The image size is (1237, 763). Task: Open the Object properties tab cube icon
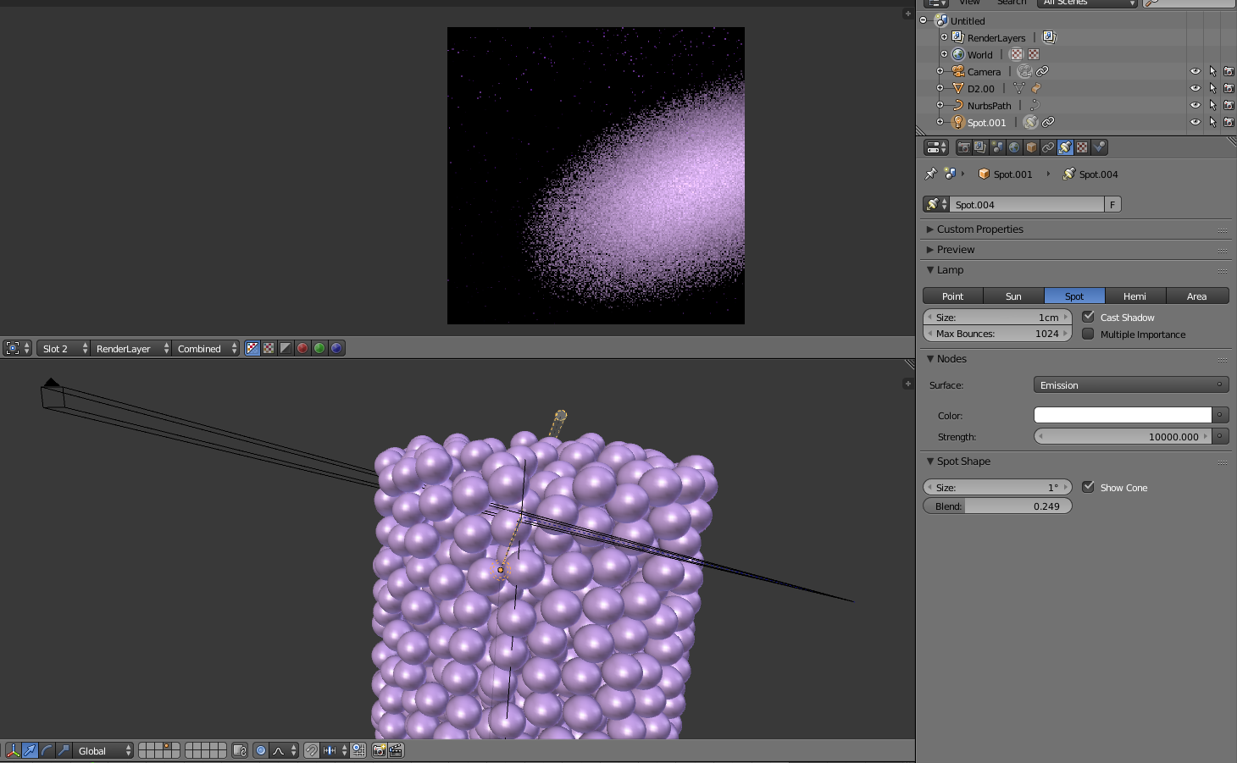pyautogui.click(x=1031, y=147)
